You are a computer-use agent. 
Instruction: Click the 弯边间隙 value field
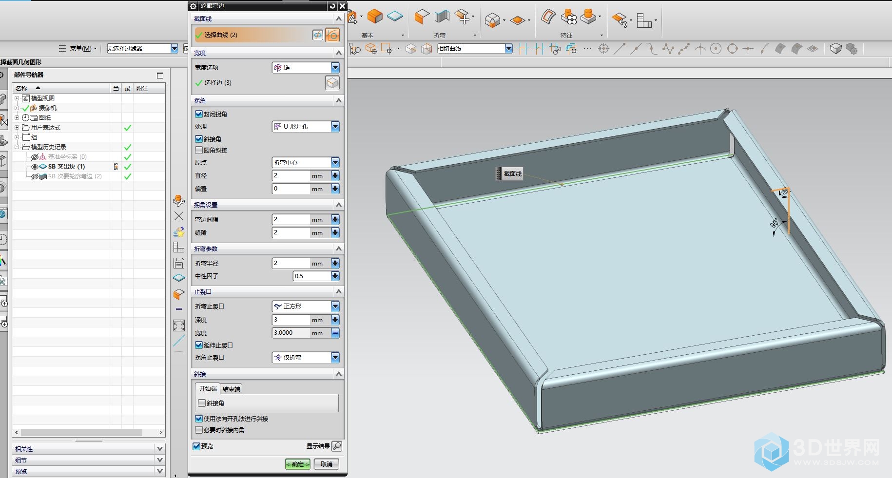point(291,219)
